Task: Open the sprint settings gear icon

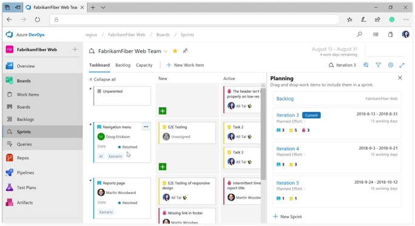Action: pyautogui.click(x=391, y=65)
